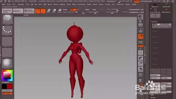
Task: Enable Zadd sculpt mode
Action: [x=87, y=10]
